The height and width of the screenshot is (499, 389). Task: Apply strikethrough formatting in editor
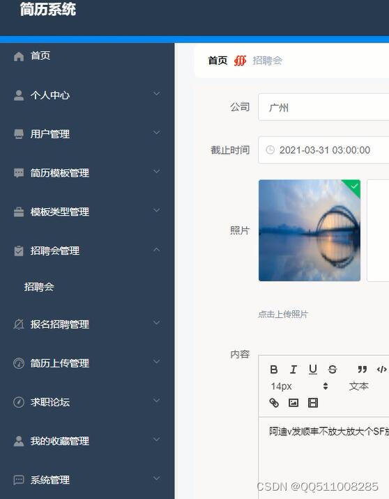[x=333, y=370]
